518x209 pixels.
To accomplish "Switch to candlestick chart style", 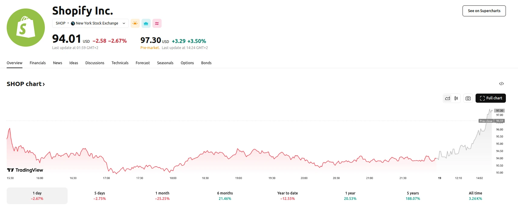I will point(456,98).
